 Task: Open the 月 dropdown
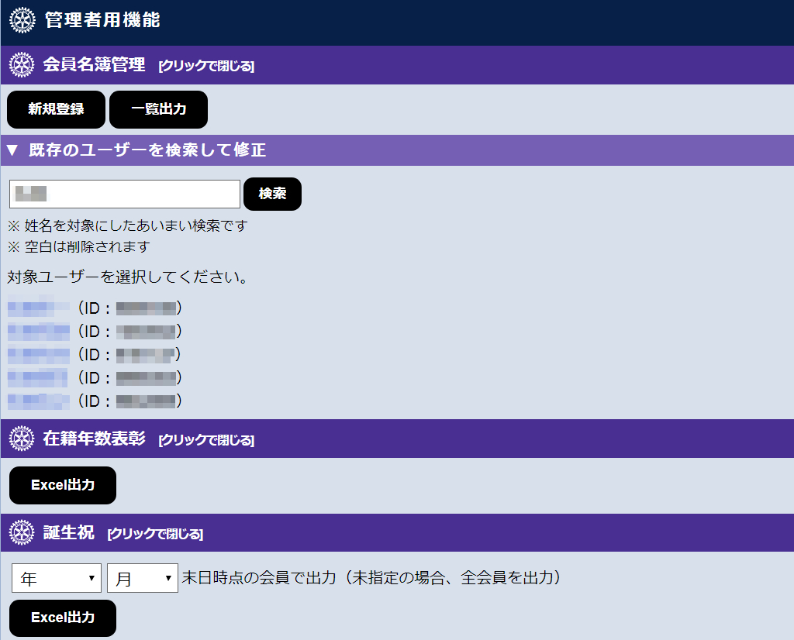tap(143, 578)
